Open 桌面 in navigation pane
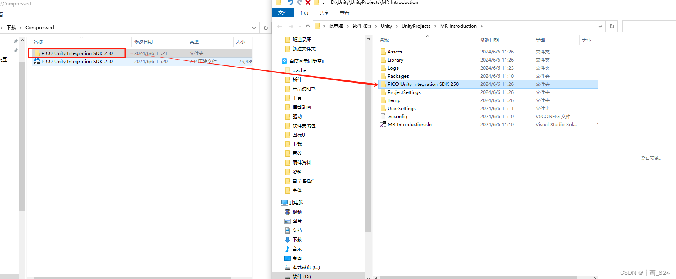The width and height of the screenshot is (676, 279). [x=297, y=258]
